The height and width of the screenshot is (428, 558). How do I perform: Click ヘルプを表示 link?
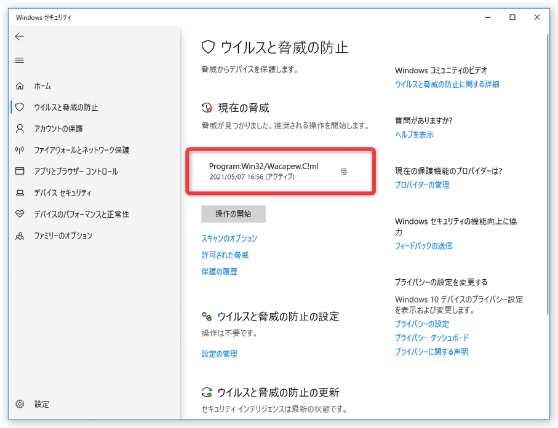click(x=414, y=135)
